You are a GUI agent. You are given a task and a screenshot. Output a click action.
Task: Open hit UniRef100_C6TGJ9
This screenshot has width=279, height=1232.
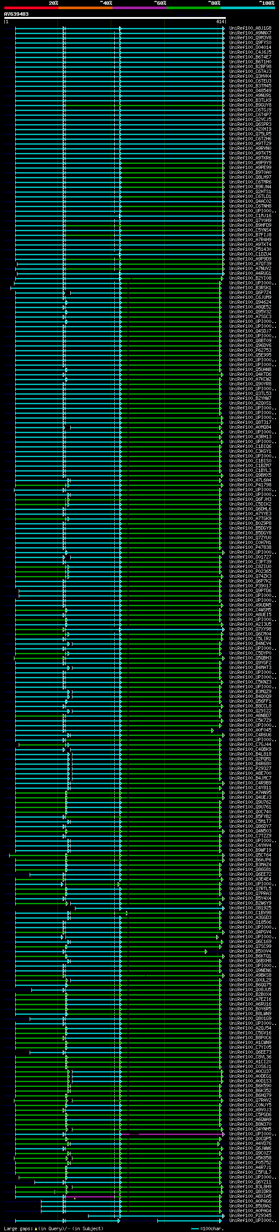pos(250,110)
